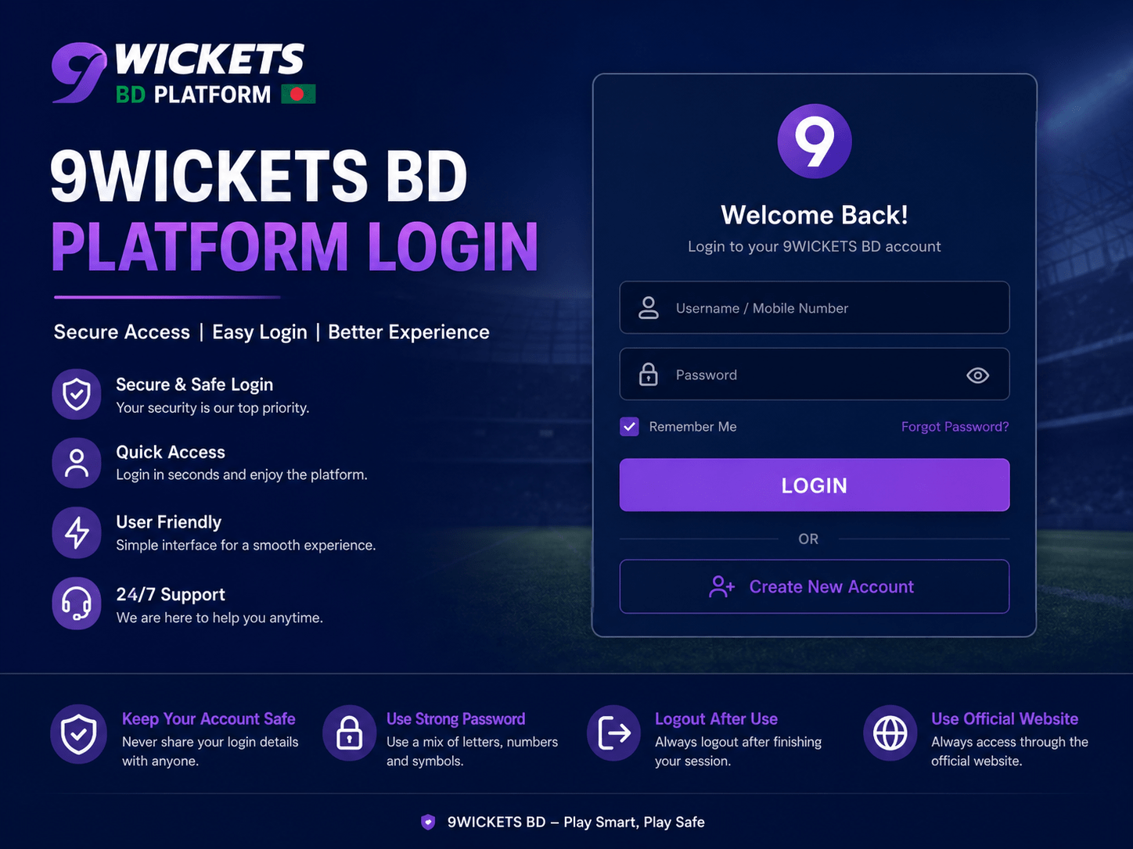This screenshot has height=849, width=1133.
Task: Click the 'Logout After Use' heading
Action: pyautogui.click(x=717, y=719)
